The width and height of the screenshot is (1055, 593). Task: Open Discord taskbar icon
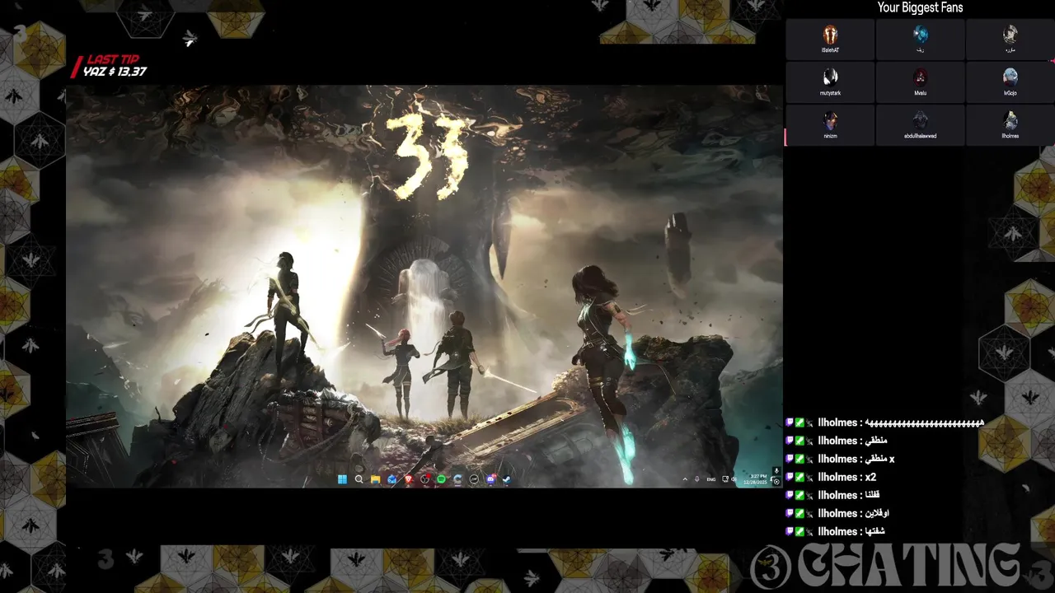[491, 479]
